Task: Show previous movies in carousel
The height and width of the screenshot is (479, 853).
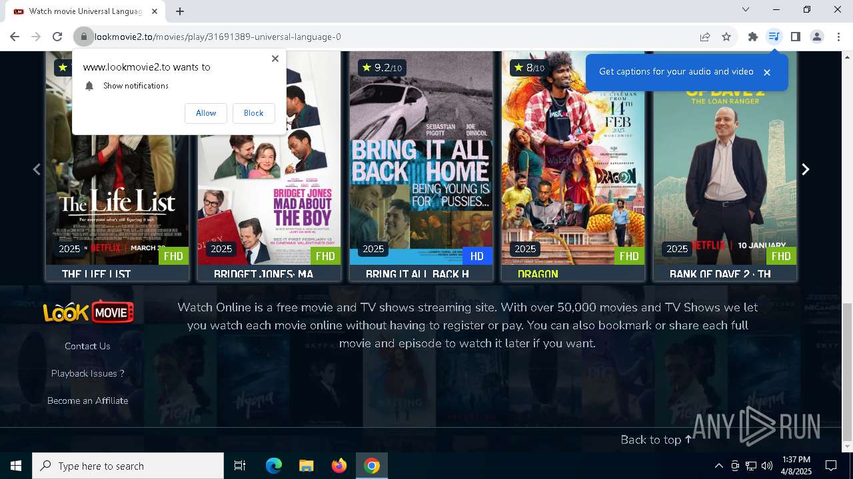Action: 37,169
